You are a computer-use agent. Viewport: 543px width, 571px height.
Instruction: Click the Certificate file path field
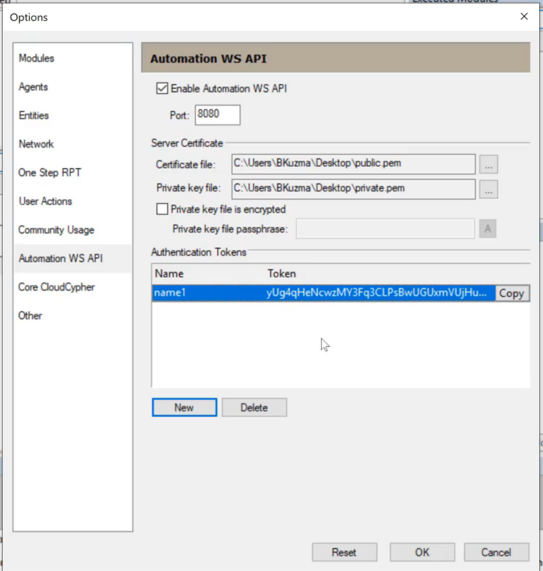tap(353, 164)
